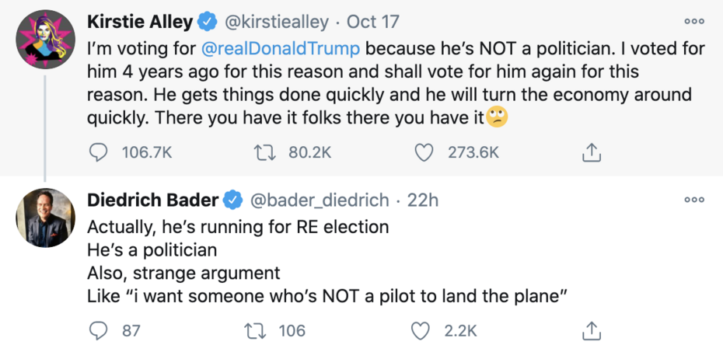Share Diedrich Bader's tweet

592,331
